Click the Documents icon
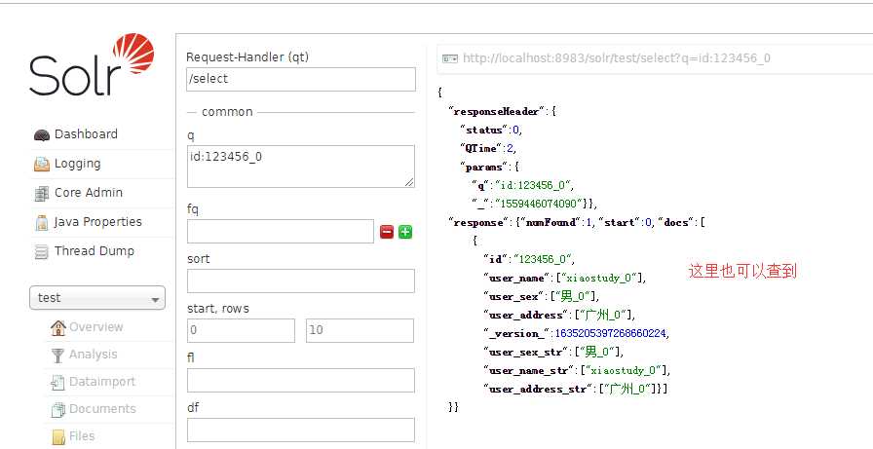The width and height of the screenshot is (873, 449). [x=57, y=409]
